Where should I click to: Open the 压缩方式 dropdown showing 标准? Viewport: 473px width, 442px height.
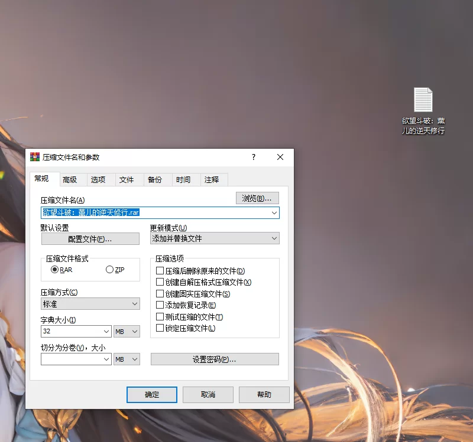coord(90,304)
